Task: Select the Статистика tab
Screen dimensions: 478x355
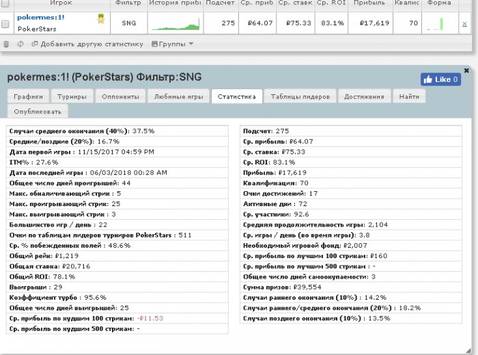Action: pyautogui.click(x=236, y=96)
